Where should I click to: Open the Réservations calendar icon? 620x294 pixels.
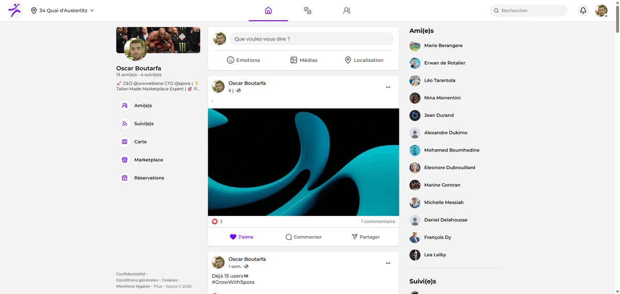[125, 178]
